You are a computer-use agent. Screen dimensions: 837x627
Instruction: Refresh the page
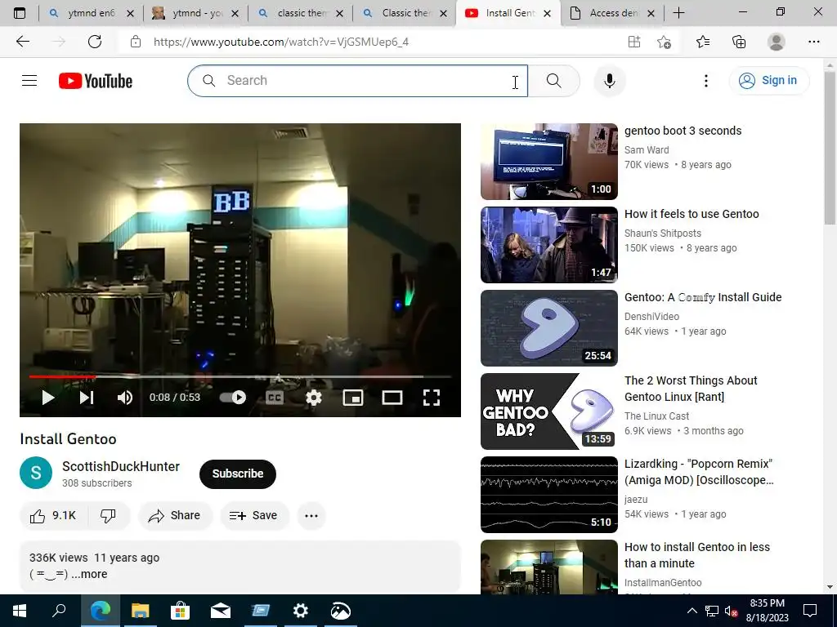(x=95, y=42)
